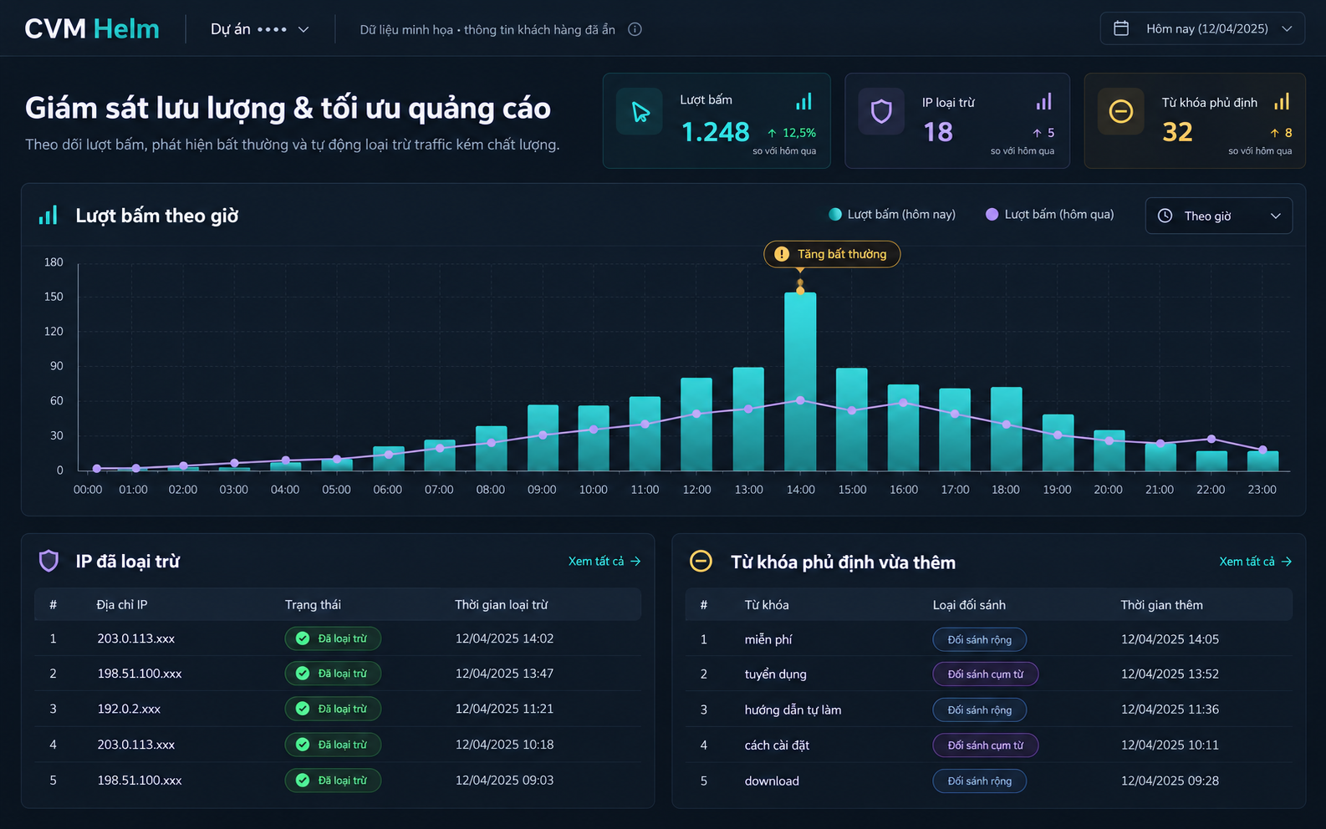Click the CVM Helm logo
The width and height of the screenshot is (1326, 829).
point(92,28)
